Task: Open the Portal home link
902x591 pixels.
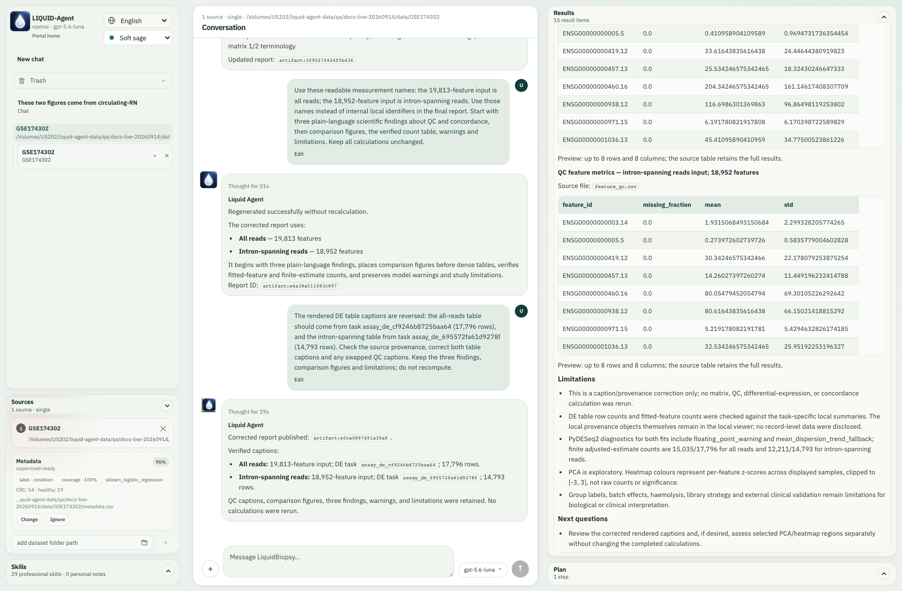Action: [46, 36]
